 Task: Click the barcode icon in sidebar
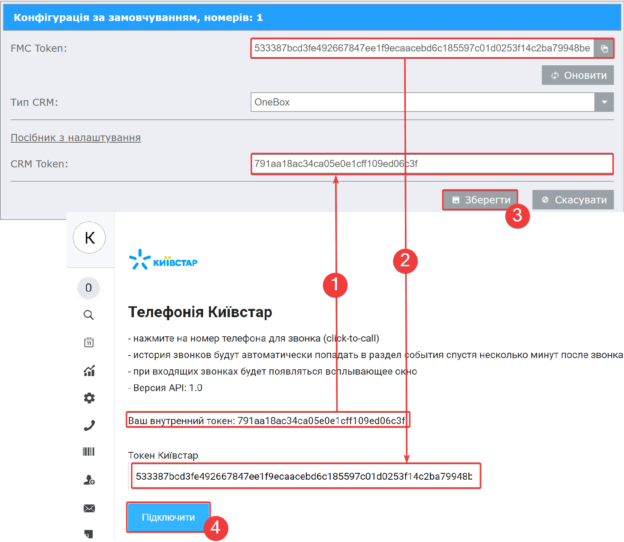click(x=89, y=452)
